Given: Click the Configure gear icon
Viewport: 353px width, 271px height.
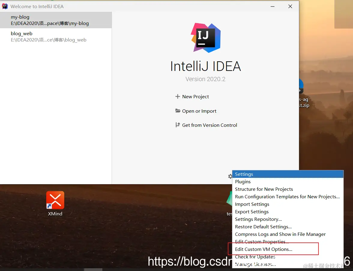Looking at the screenshot, I should click(230, 176).
